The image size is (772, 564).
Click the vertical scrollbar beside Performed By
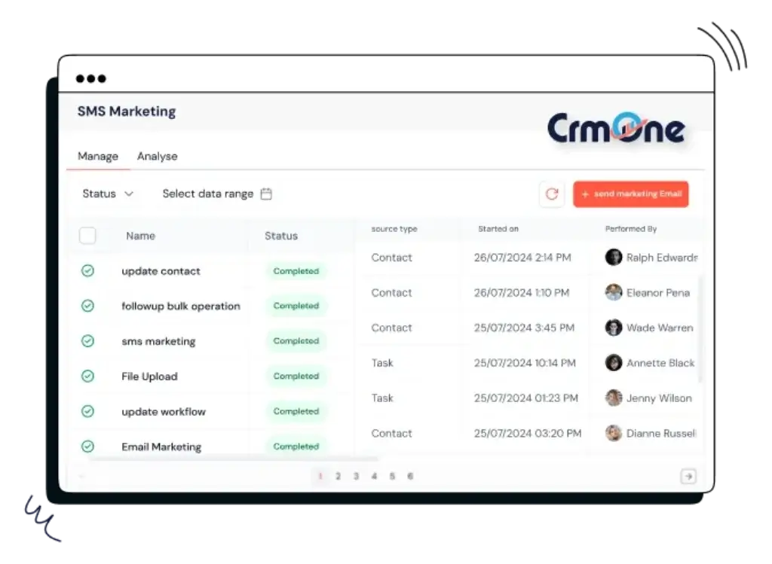point(700,328)
